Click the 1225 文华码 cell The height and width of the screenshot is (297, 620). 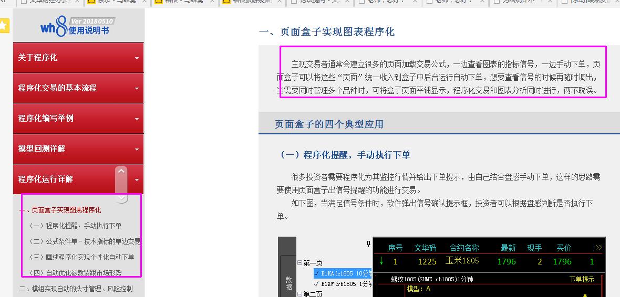428,261
